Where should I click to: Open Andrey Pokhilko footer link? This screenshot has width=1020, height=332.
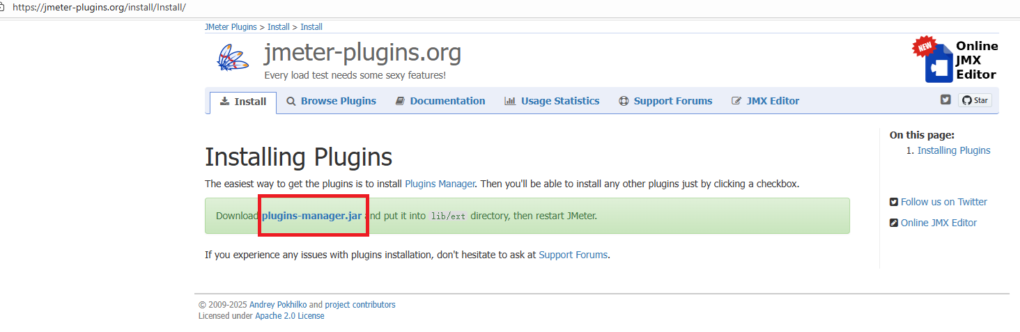click(x=278, y=305)
